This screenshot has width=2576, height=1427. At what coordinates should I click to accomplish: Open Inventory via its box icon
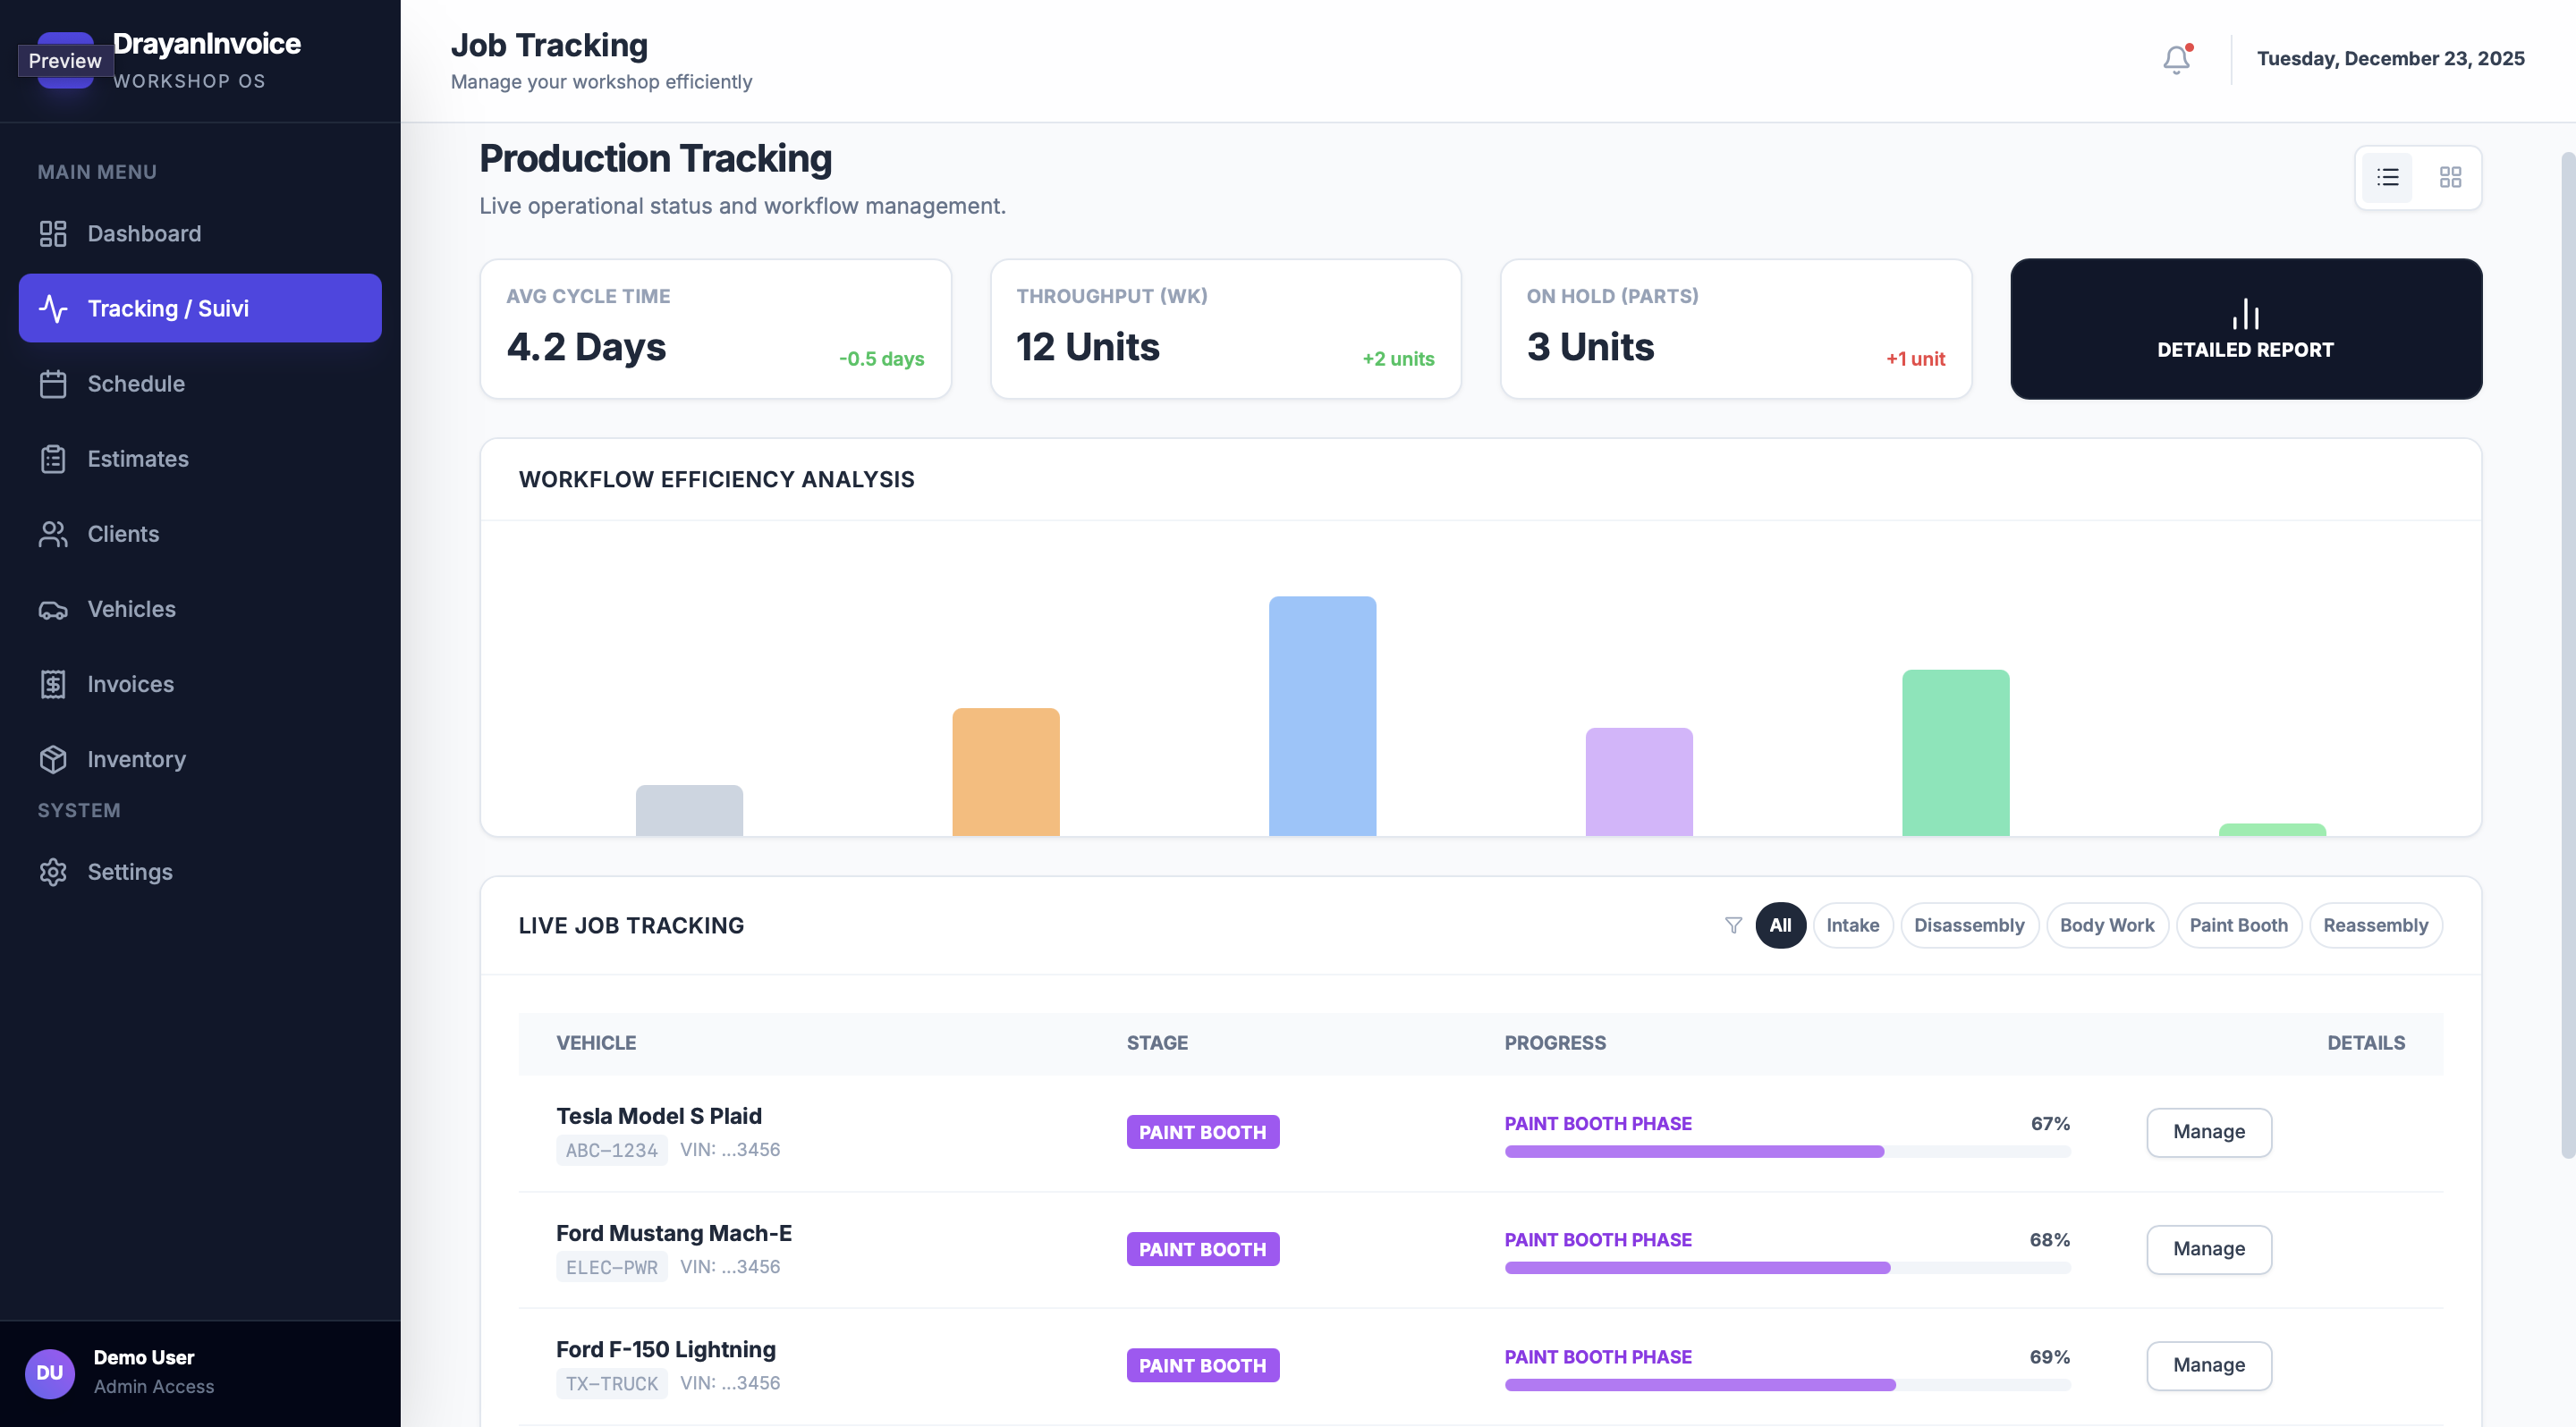[x=53, y=759]
